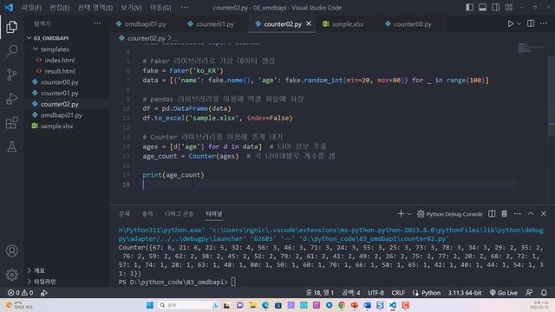Open the Source Control view

[x=11, y=75]
